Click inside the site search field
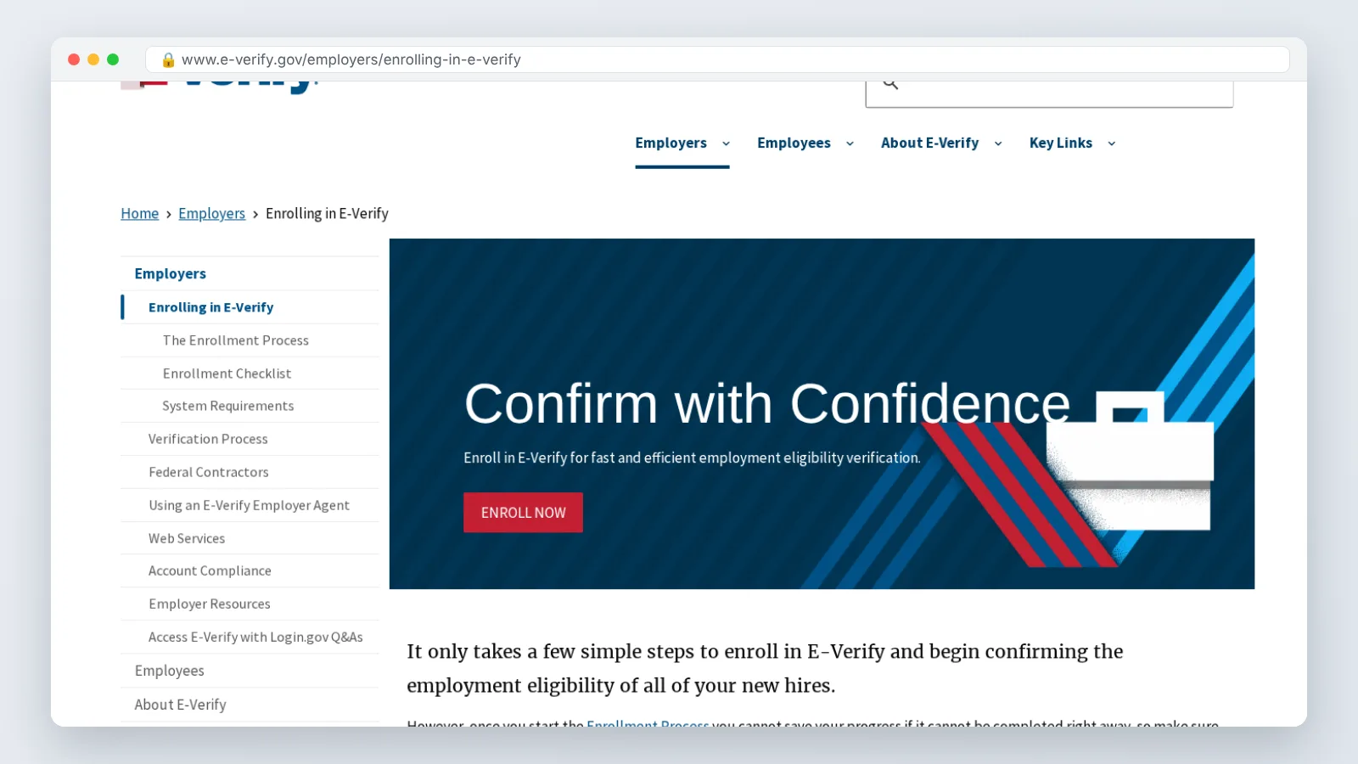 pyautogui.click(x=1049, y=93)
